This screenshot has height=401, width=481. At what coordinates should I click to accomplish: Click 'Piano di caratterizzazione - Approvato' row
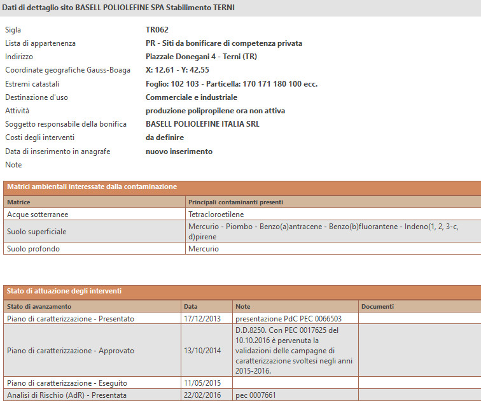(92, 350)
